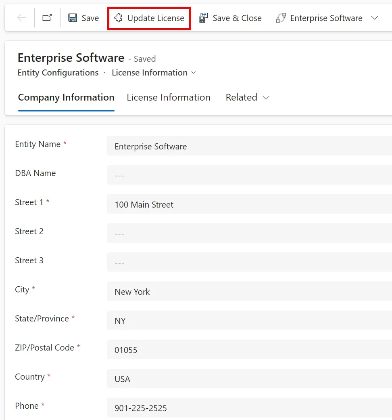
Task: Click the ZIP/Postal Code label
Action: tap(44, 347)
